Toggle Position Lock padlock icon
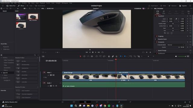 tap(116, 56)
